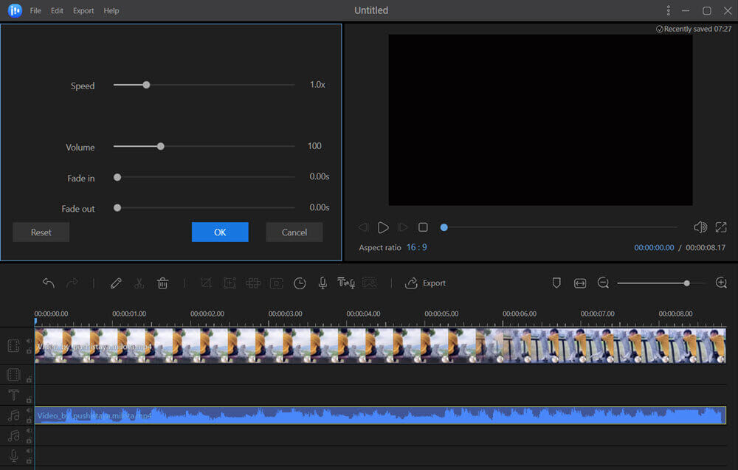Screen dimensions: 738x470
Task: Open the File menu
Action: click(x=35, y=11)
